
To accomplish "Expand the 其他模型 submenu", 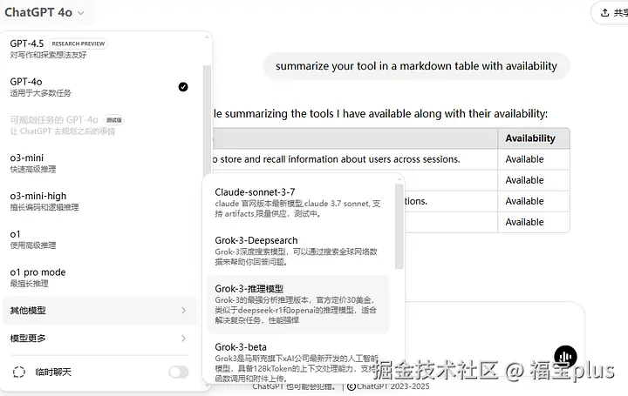I will pos(99,311).
